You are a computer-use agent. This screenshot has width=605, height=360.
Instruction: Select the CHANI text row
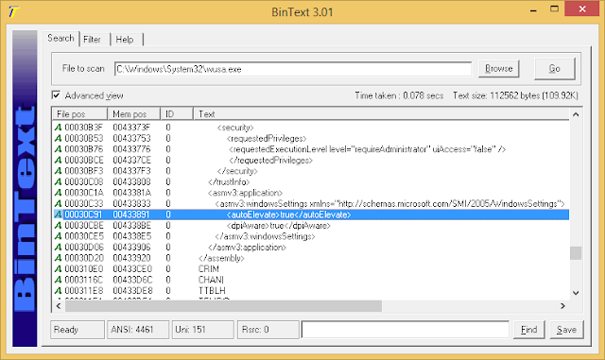coord(311,280)
